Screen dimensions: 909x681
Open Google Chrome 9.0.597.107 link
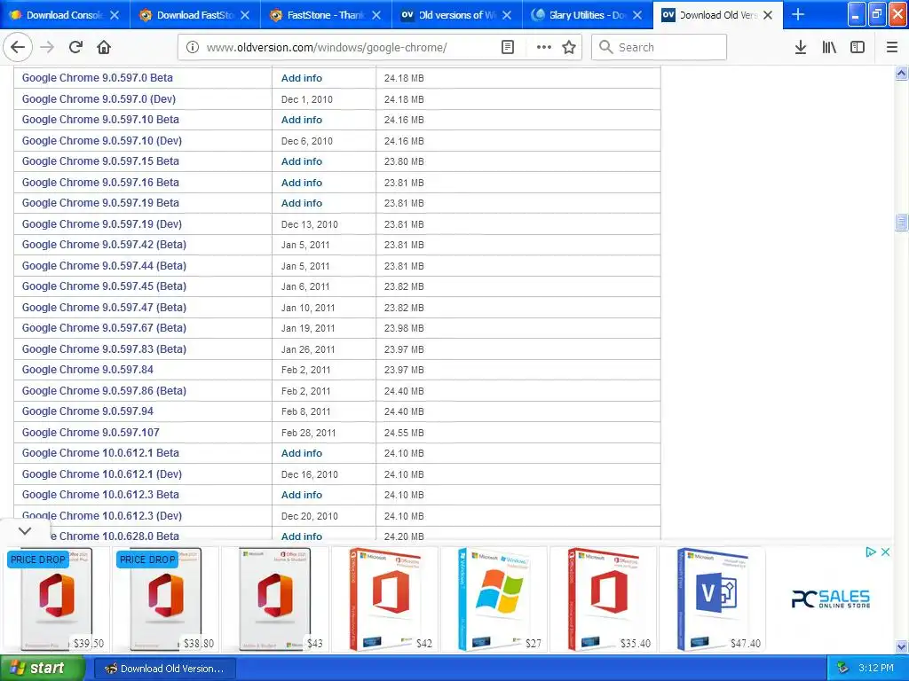point(91,433)
